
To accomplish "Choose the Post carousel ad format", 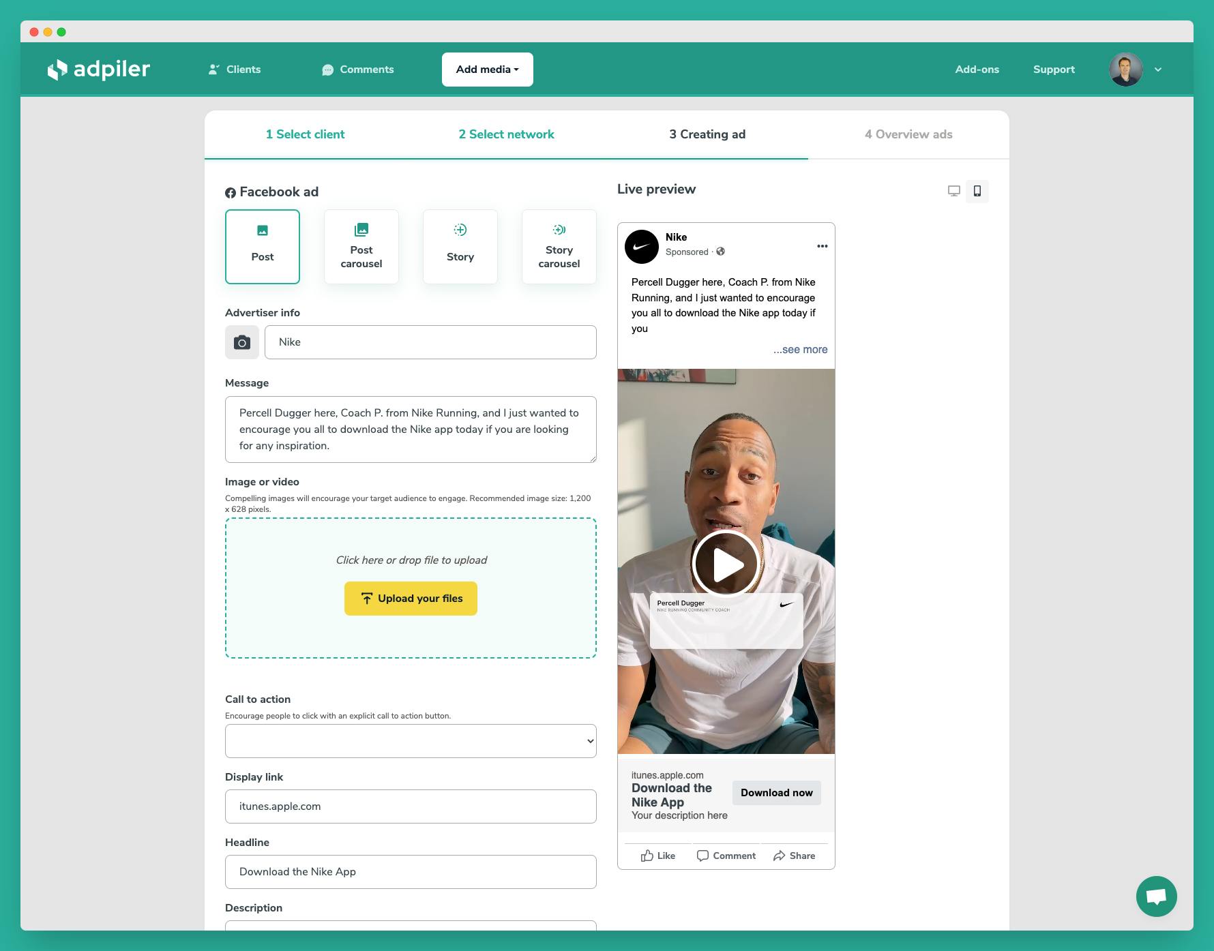I will click(361, 247).
